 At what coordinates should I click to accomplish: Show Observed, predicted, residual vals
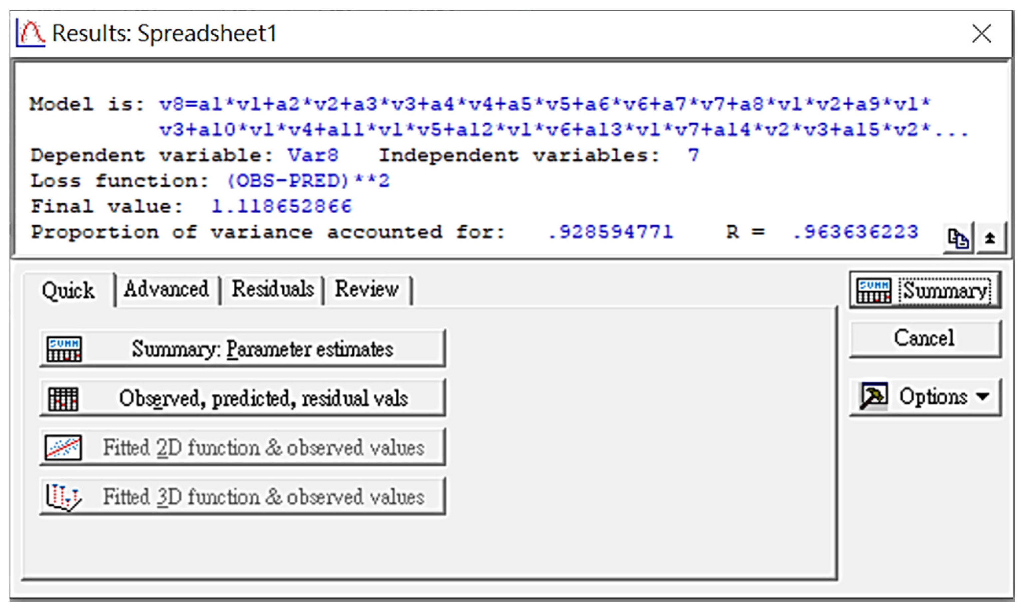click(x=263, y=398)
